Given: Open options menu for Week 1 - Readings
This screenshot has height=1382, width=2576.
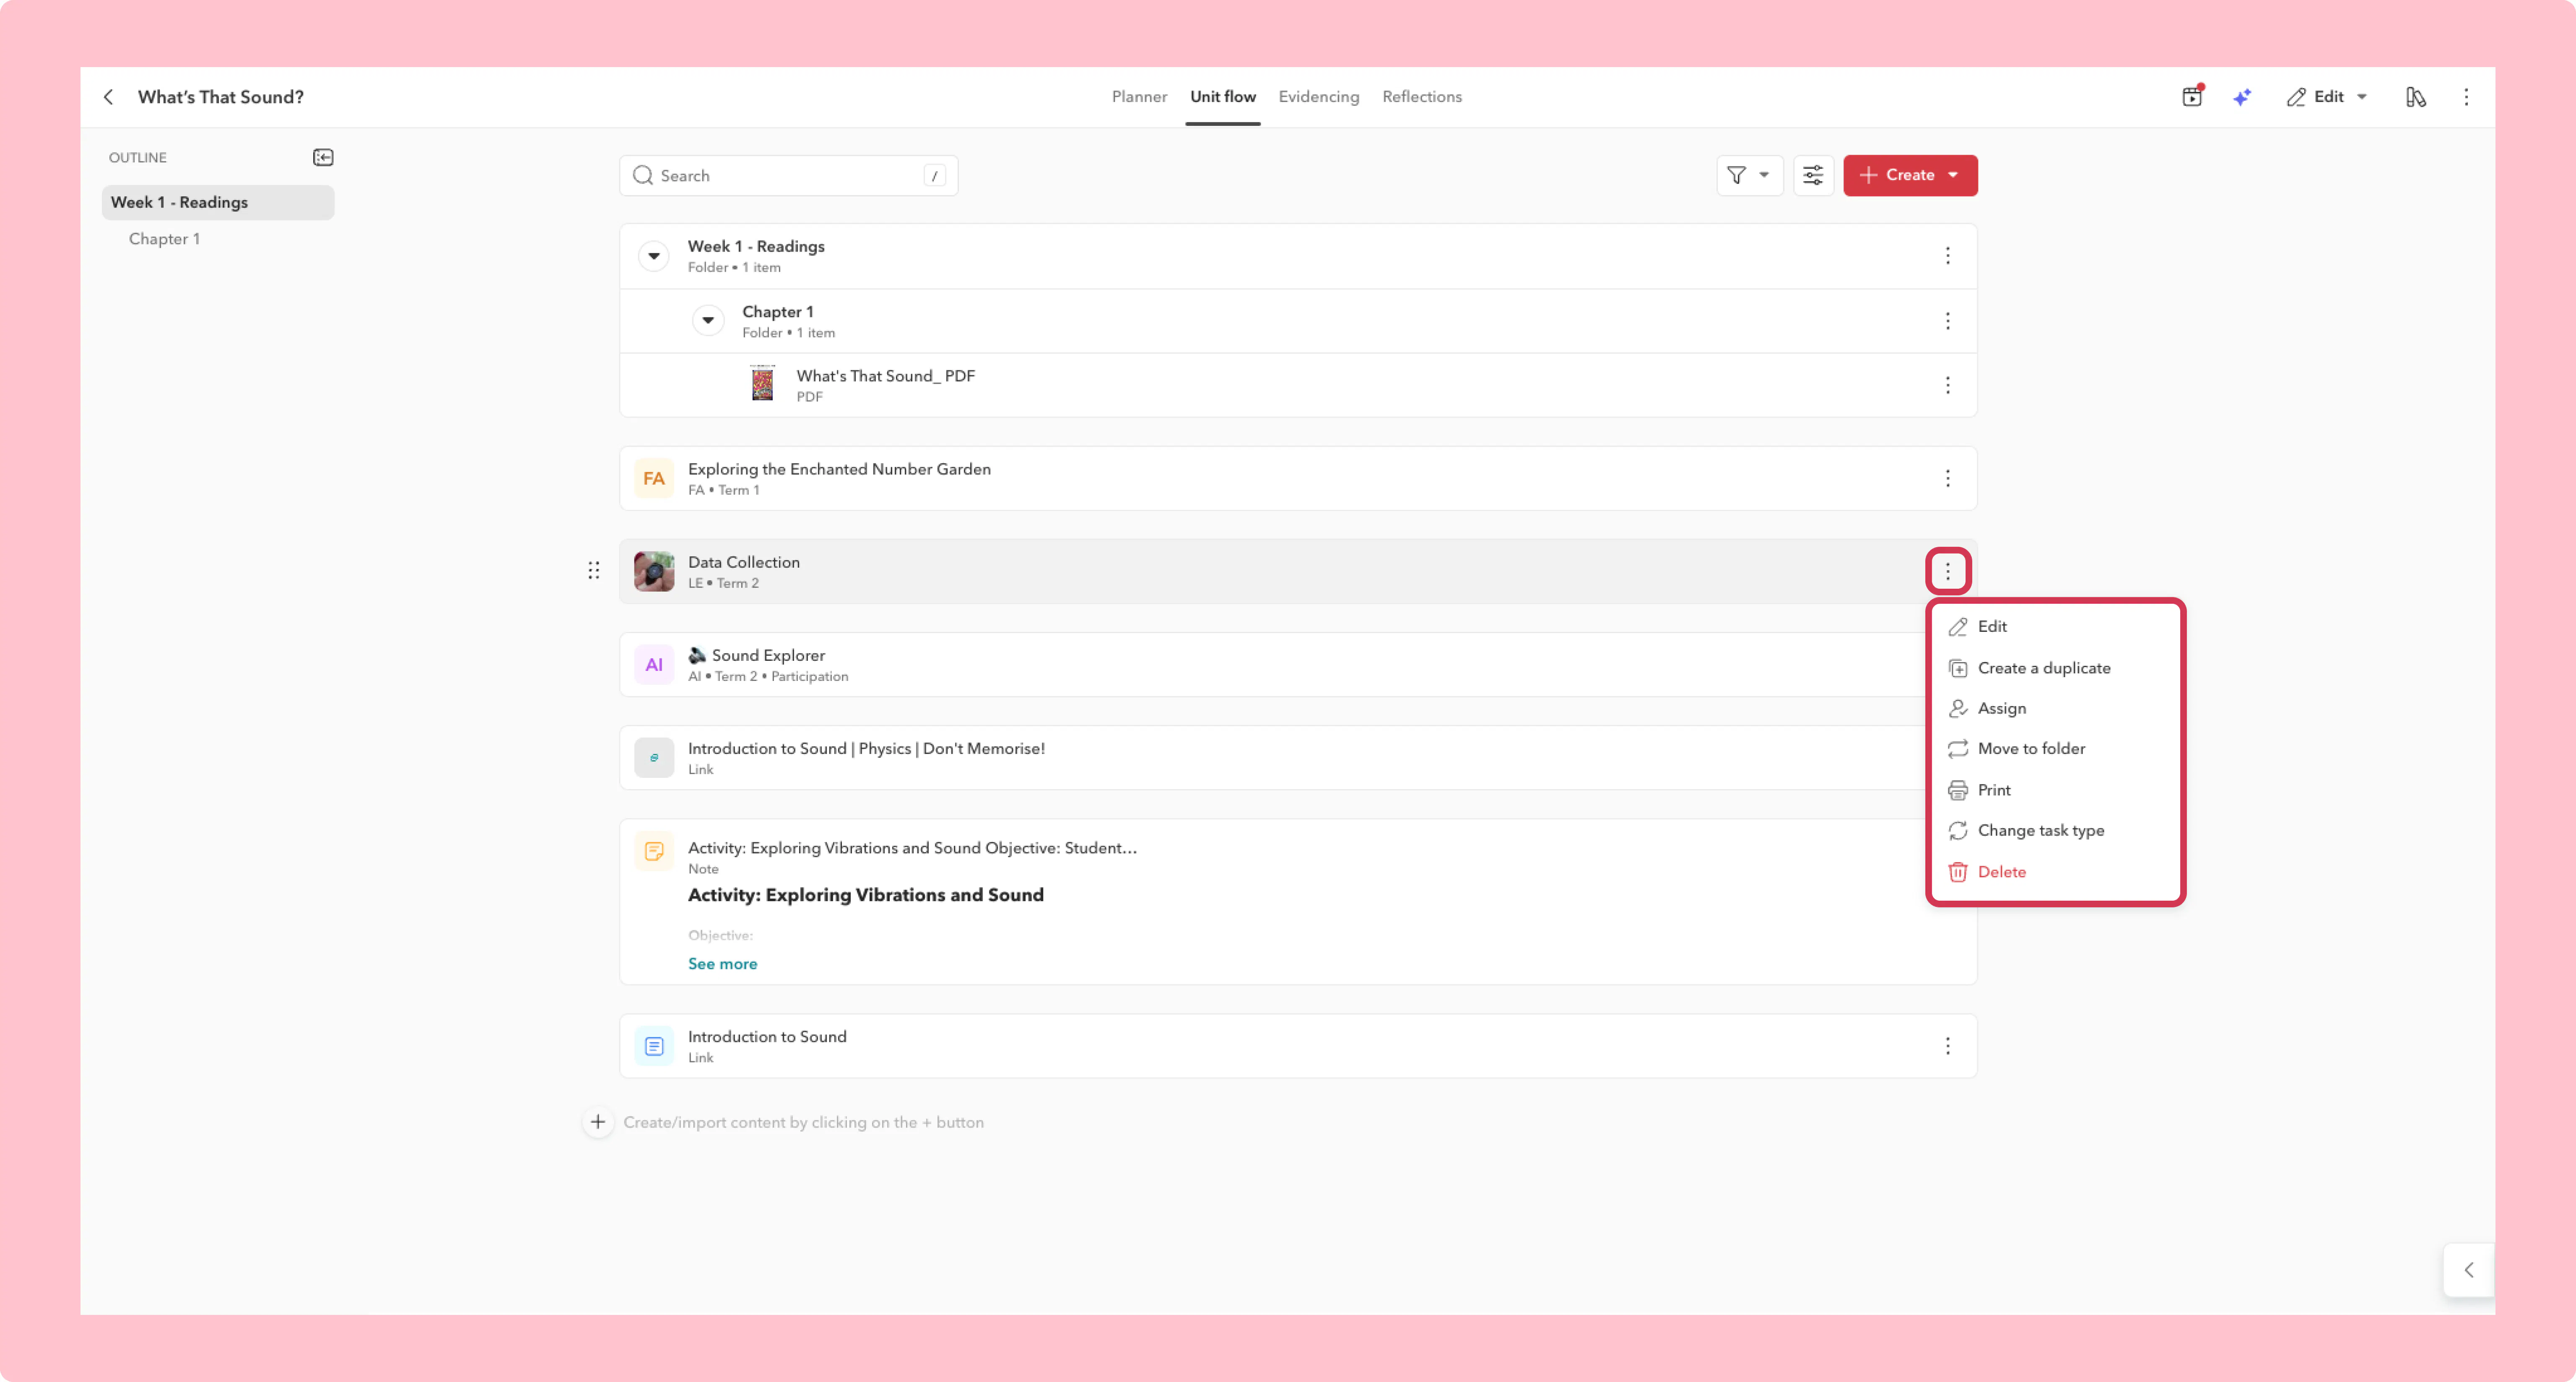Looking at the screenshot, I should [x=1947, y=256].
